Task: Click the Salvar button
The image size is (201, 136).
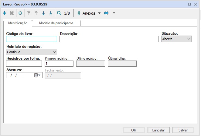Action: pyautogui.click(x=183, y=130)
